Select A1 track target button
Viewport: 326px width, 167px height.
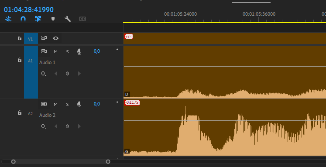pos(31,72)
